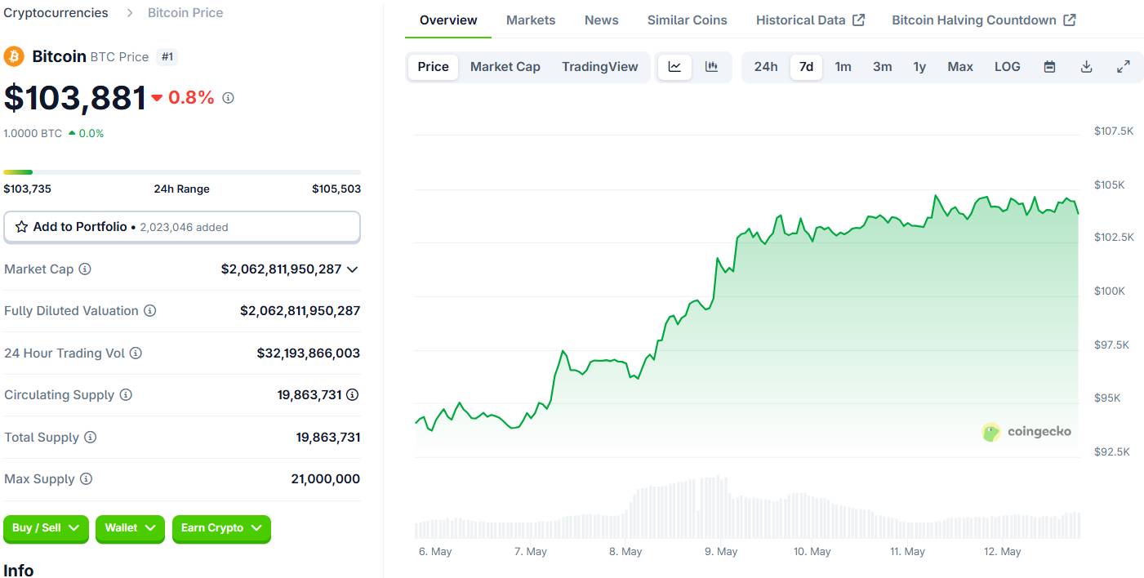Click the 0.8% price change text
Image resolution: width=1144 pixels, height=578 pixels.
[191, 98]
